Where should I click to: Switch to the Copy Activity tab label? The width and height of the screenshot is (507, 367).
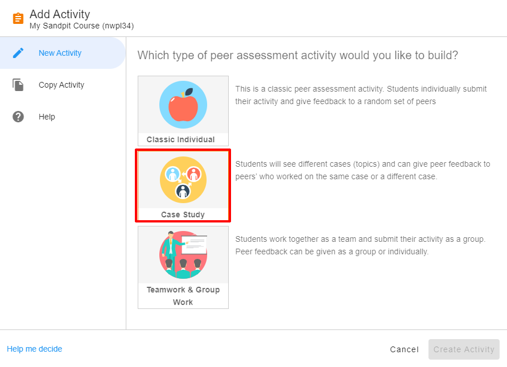(61, 85)
